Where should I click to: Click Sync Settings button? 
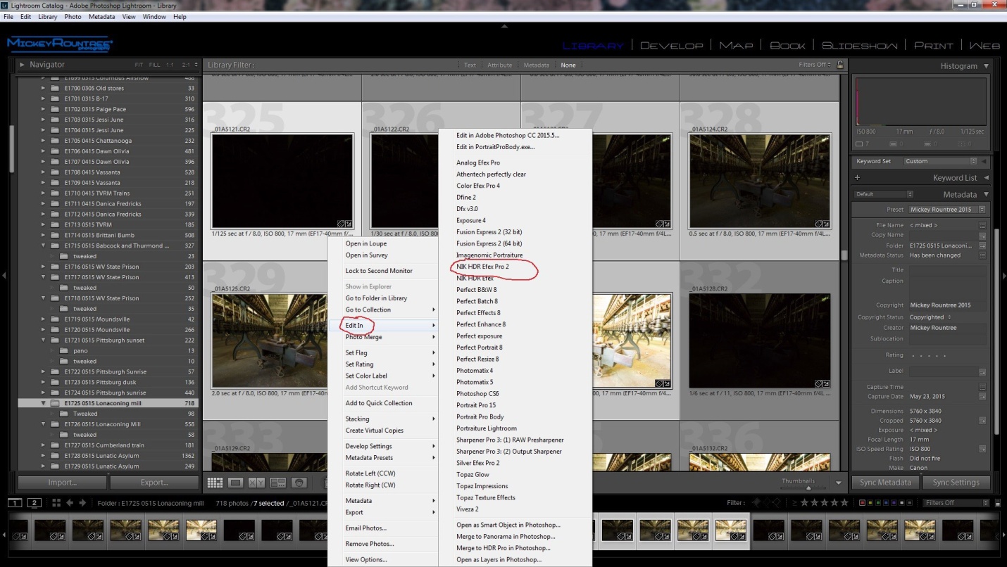[x=956, y=483]
